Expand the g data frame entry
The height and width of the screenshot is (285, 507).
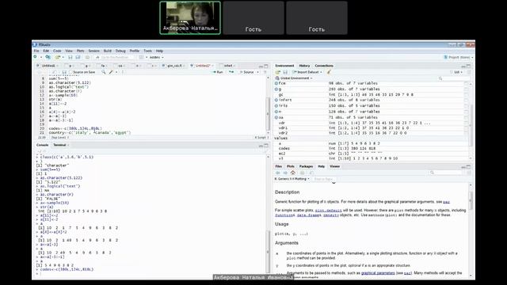(x=276, y=89)
